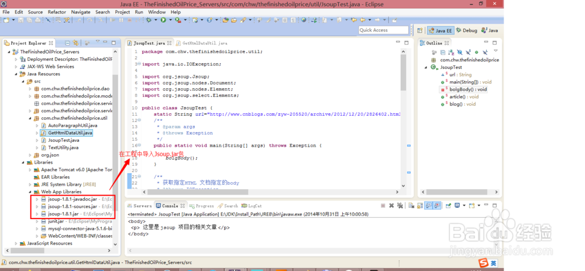Switch to the Servers view tab
Screen dimensions: 585x271
(x=140, y=206)
